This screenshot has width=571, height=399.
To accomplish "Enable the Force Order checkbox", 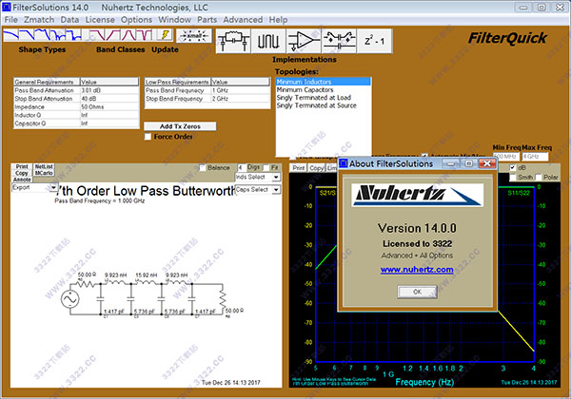I will coord(148,137).
